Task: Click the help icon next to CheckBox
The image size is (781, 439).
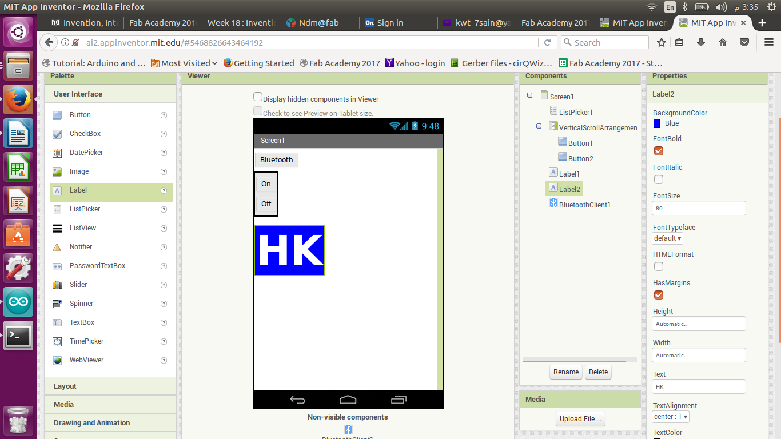Action: pyautogui.click(x=164, y=134)
